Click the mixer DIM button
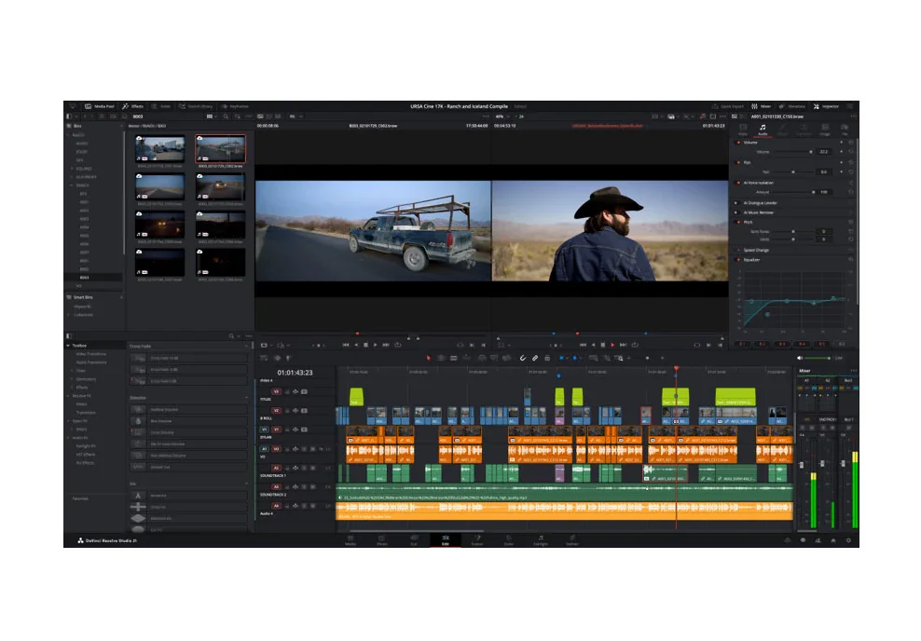Screen dimensions: 921x641 point(838,358)
